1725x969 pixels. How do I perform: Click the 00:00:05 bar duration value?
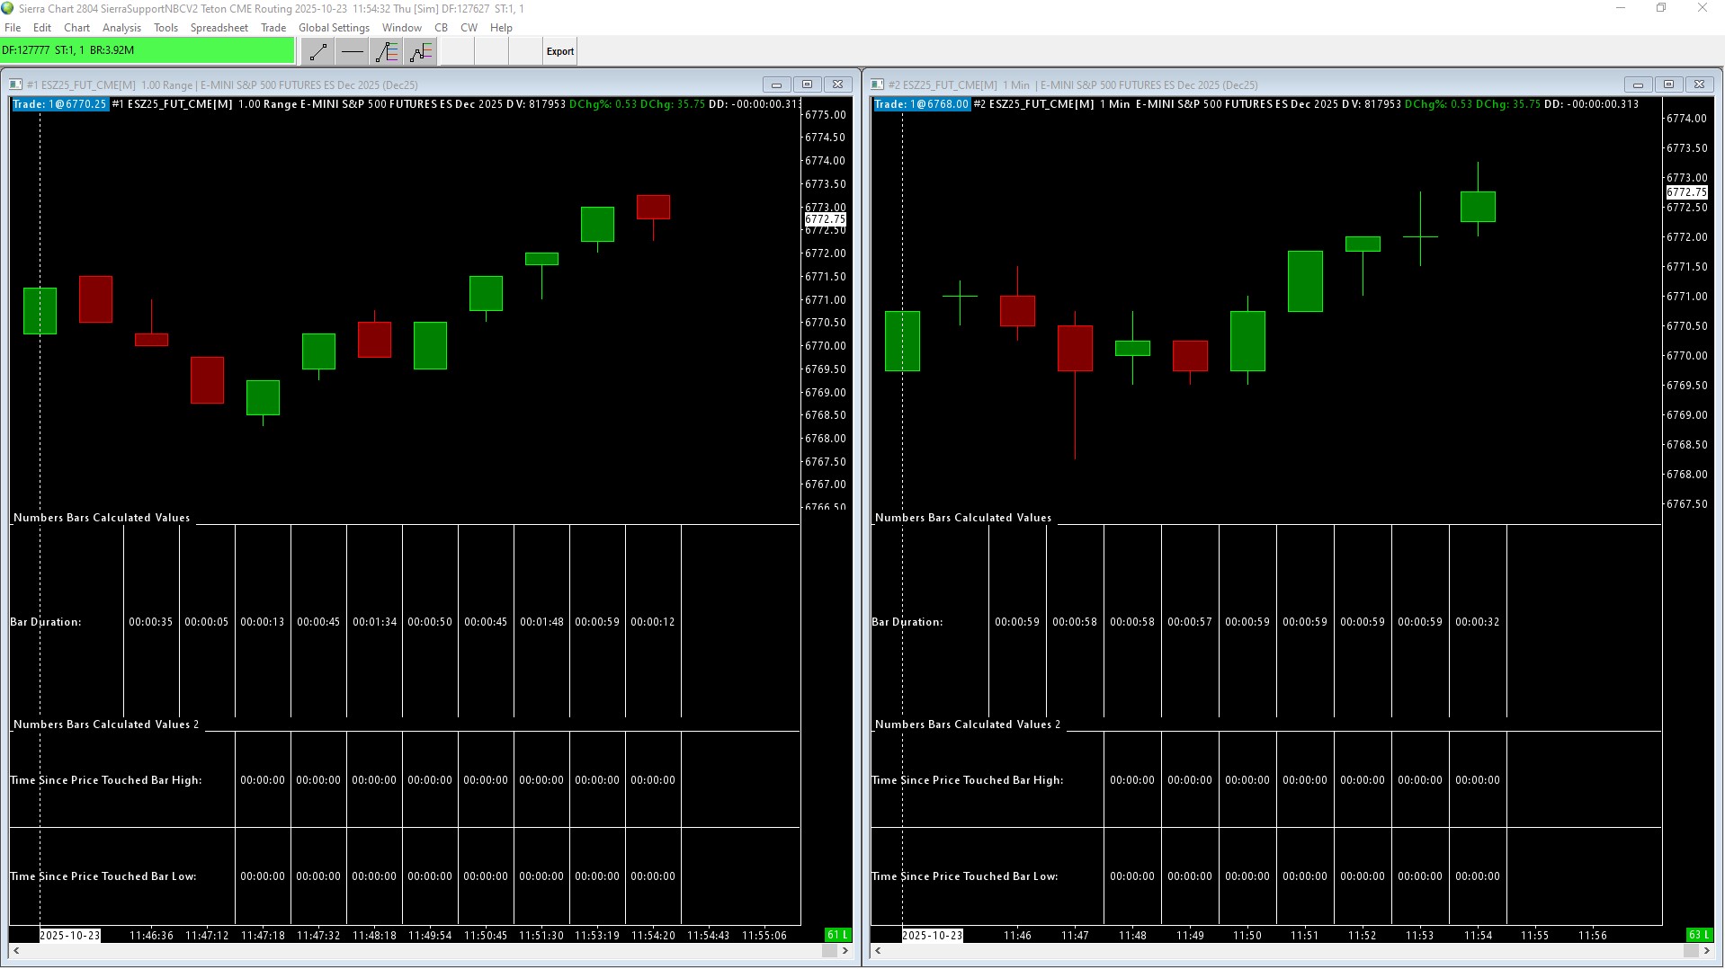pyautogui.click(x=206, y=622)
